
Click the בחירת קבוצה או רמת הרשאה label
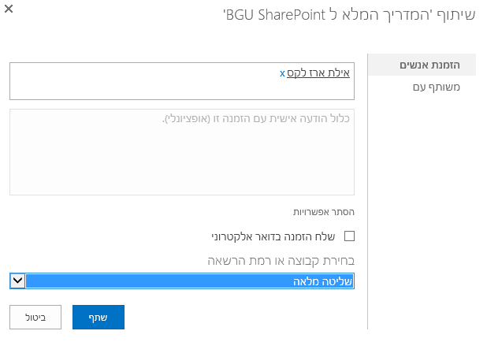281,261
